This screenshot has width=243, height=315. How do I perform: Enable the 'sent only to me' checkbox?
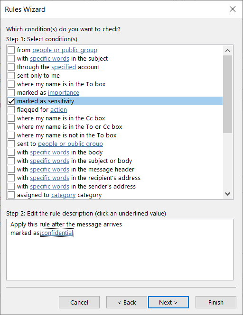(11, 75)
